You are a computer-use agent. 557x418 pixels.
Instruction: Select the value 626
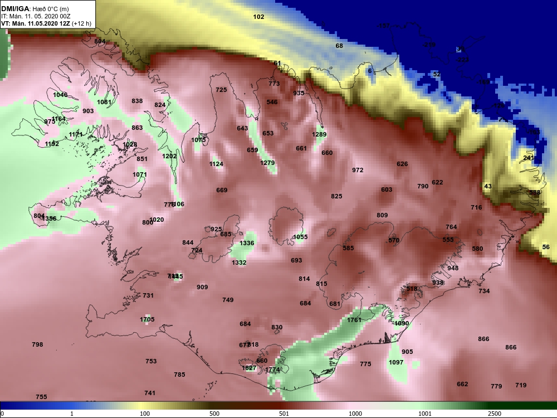point(402,164)
